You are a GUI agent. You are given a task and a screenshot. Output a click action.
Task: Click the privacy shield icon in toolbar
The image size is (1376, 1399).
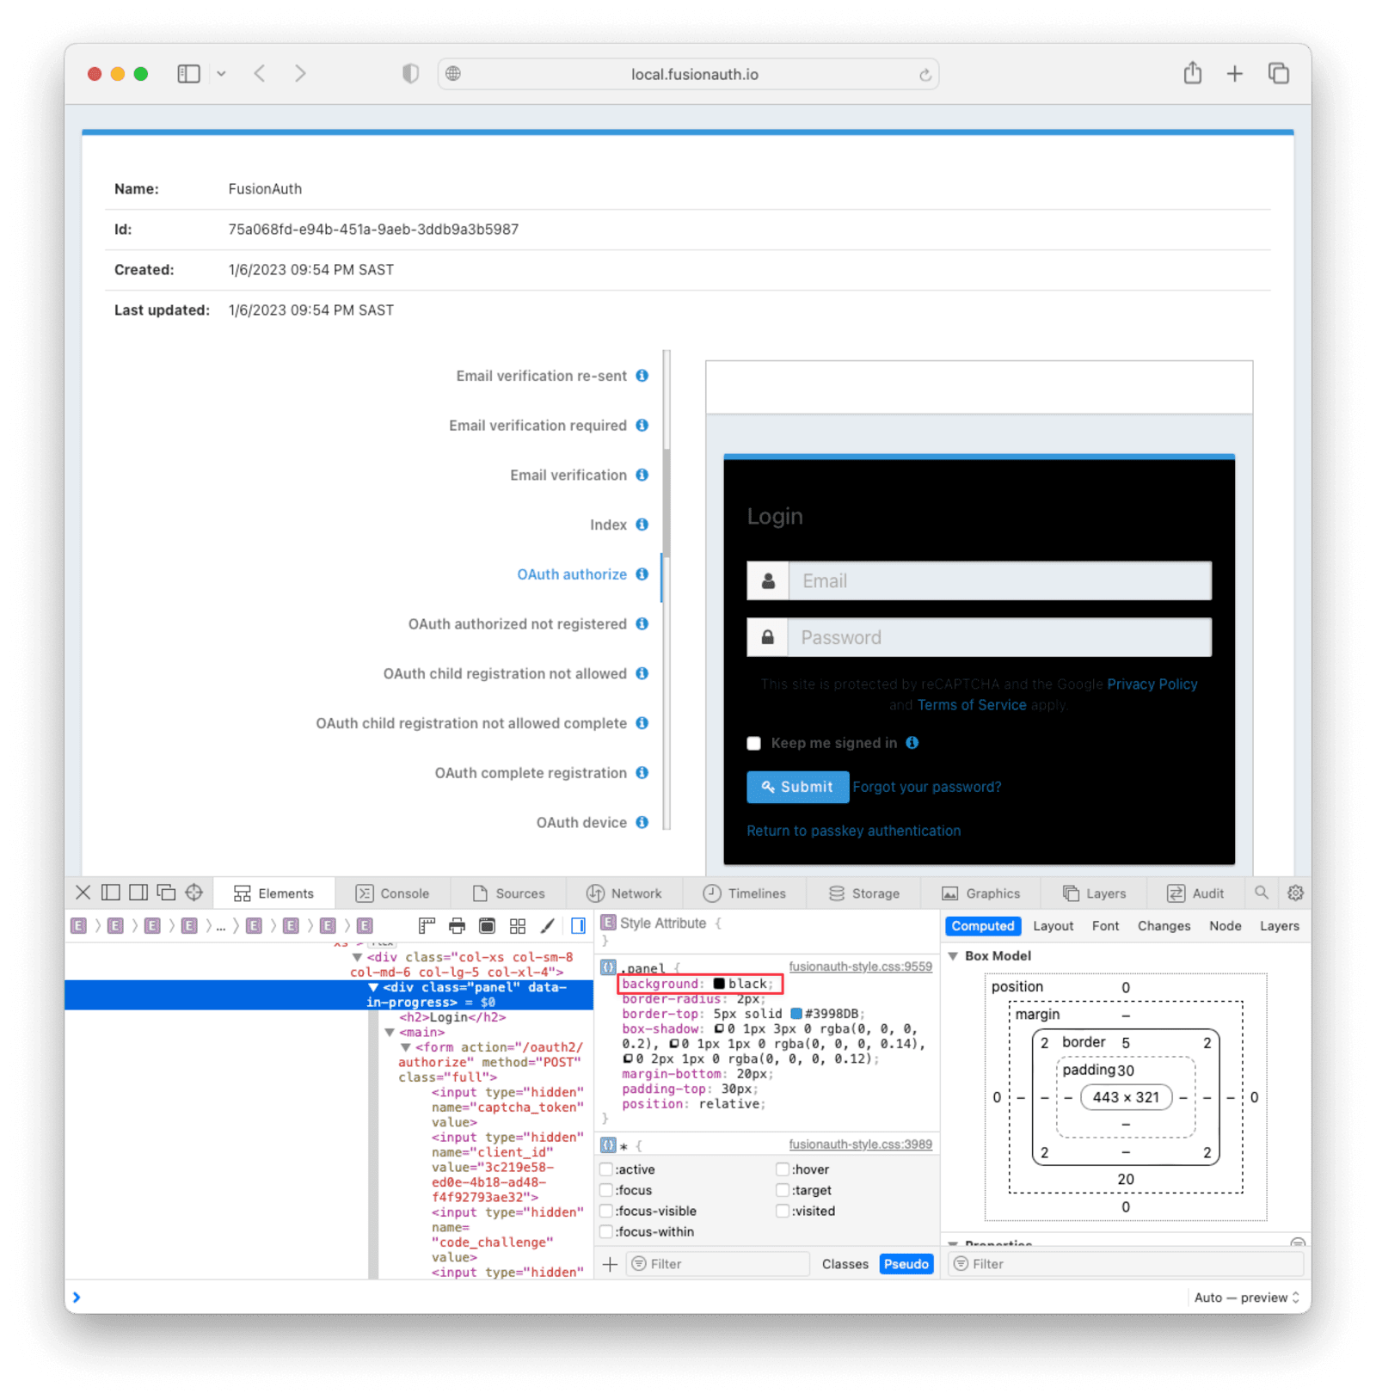coord(410,74)
